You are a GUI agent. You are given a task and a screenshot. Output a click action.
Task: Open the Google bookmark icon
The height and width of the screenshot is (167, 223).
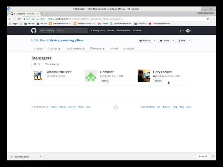[x=21, y=24]
